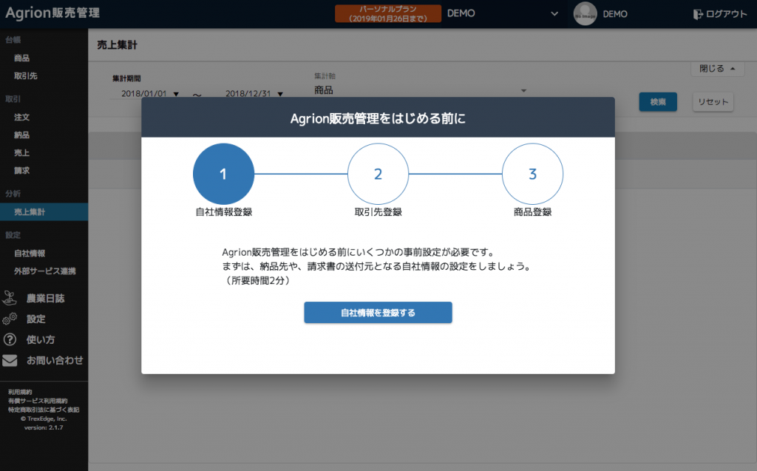Click the 農業日誌 label

pos(45,299)
